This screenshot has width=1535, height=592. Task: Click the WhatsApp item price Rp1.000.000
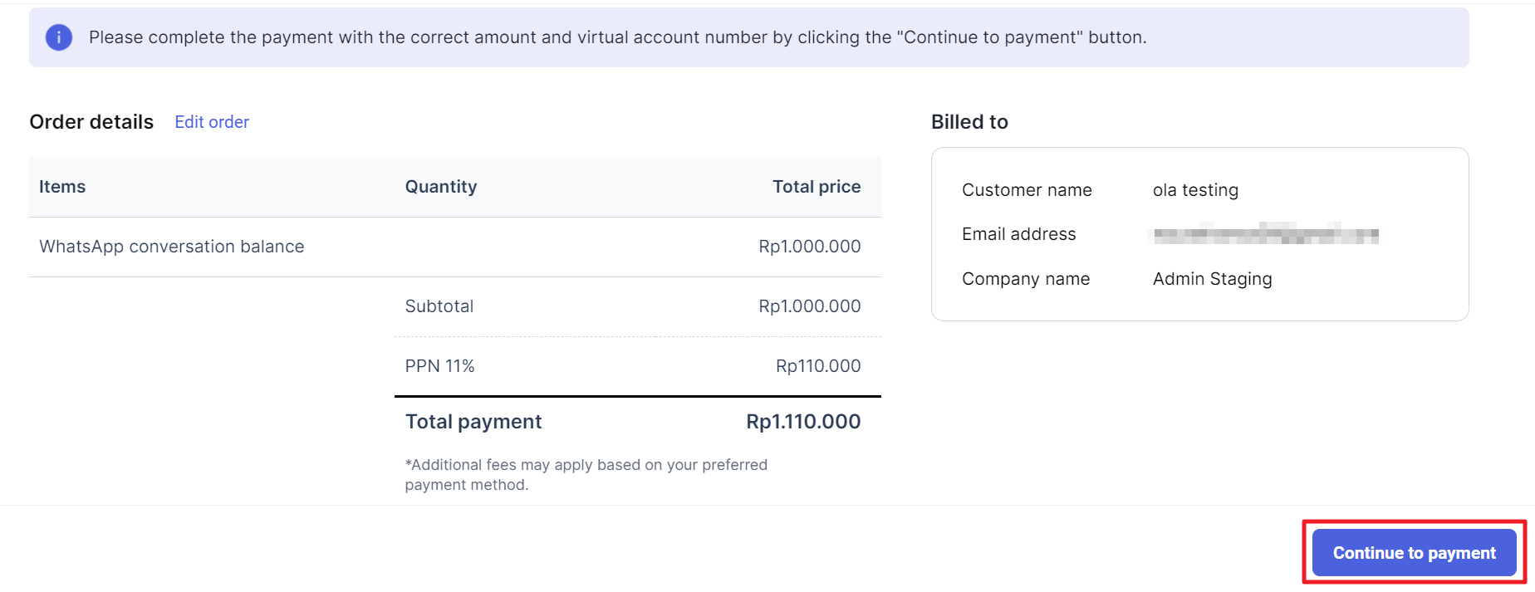click(x=810, y=247)
